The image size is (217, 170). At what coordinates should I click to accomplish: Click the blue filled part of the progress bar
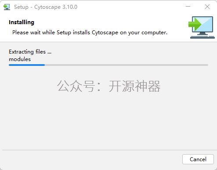[27, 65]
